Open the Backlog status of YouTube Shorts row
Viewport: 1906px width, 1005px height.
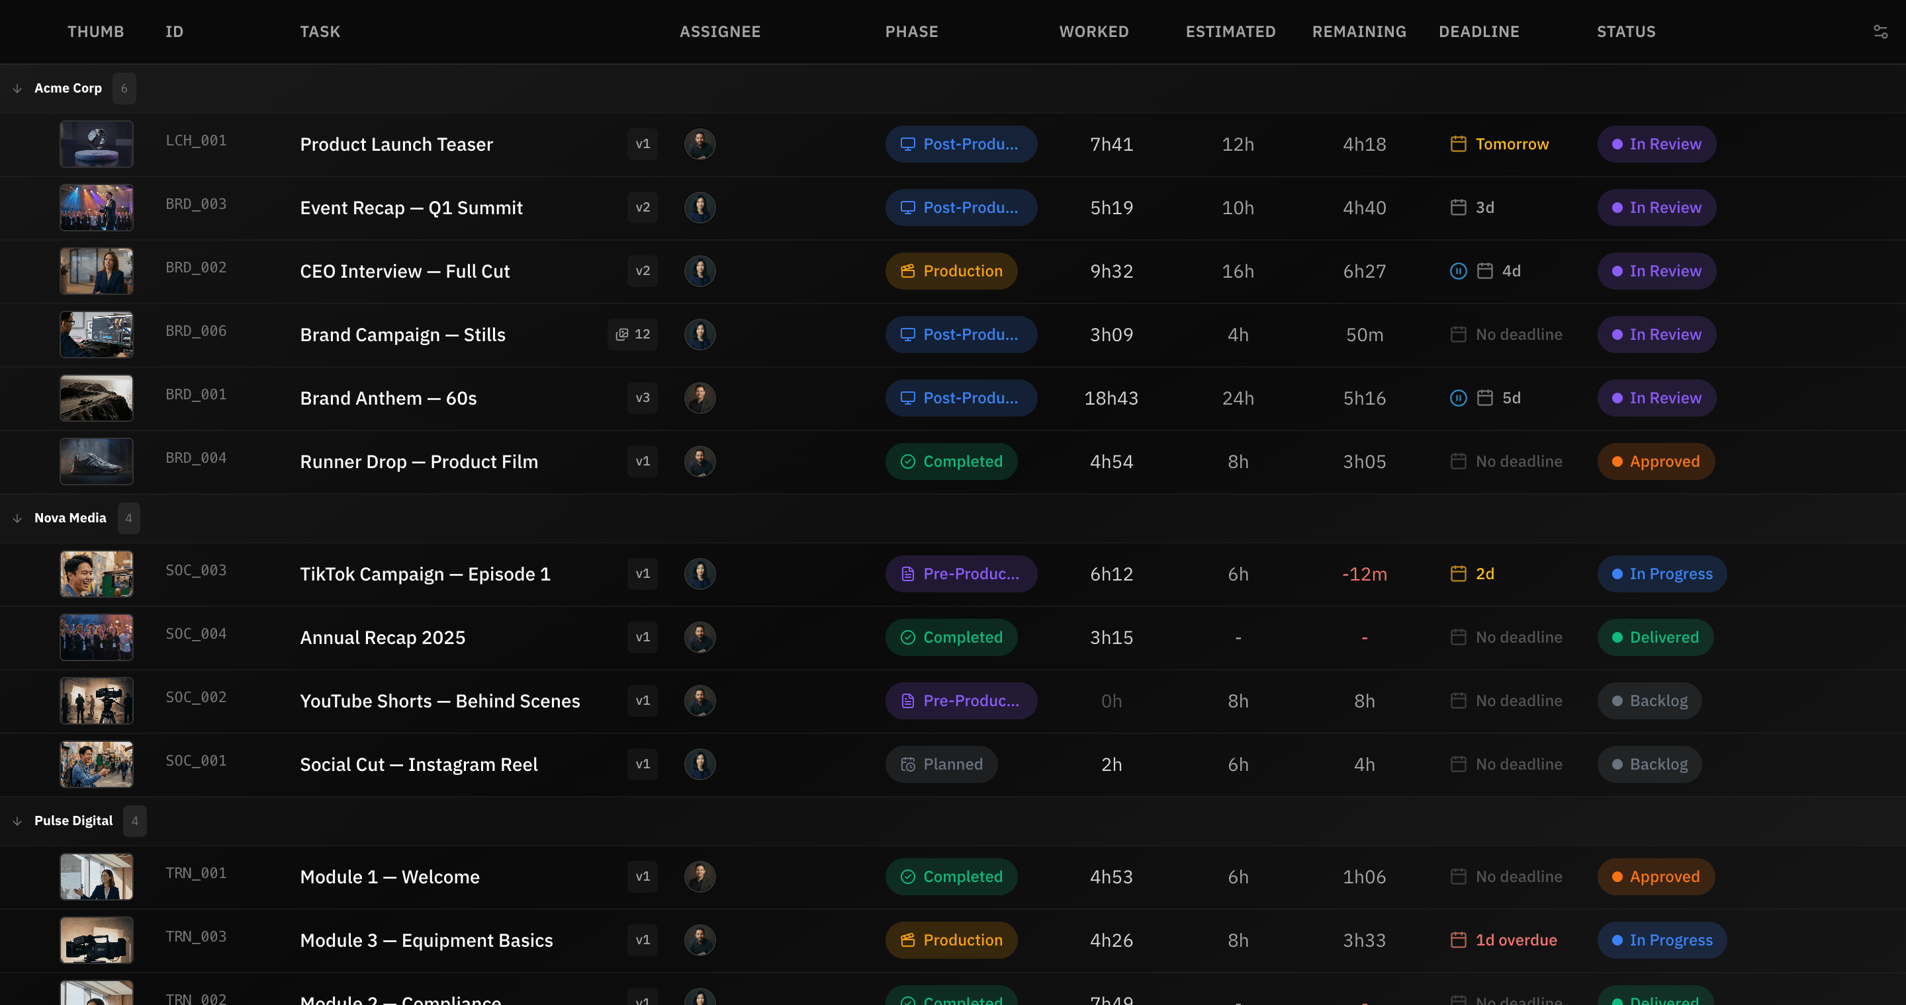[1649, 702]
